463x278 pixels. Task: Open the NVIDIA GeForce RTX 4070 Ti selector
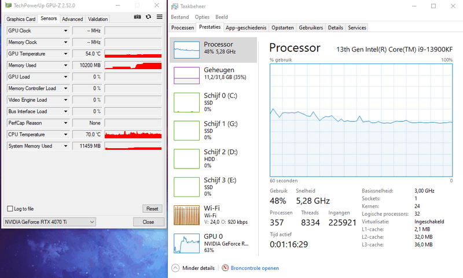click(x=50, y=222)
